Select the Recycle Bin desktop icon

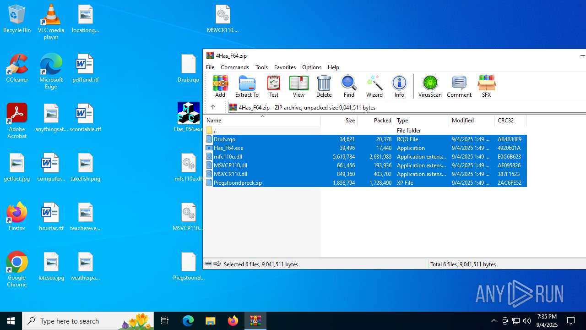tap(17, 19)
